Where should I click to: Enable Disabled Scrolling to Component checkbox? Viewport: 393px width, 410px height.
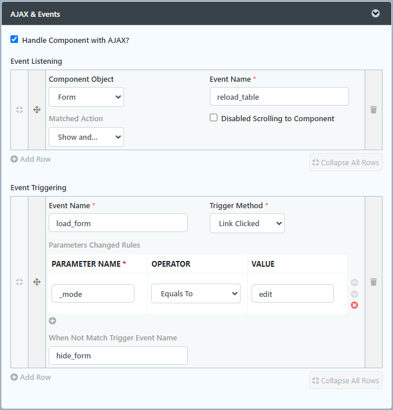coord(214,118)
